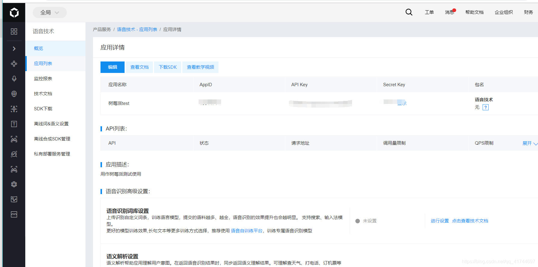This screenshot has height=267, width=538.
Task: Click the 下载SDK button
Action: pyautogui.click(x=168, y=67)
